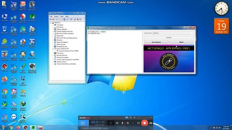The height and width of the screenshot is (130, 232).
Task: Select the Firefox desktop shortcut
Action: pos(4,80)
